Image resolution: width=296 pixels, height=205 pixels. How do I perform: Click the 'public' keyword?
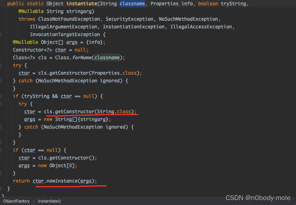[x=16, y=4]
